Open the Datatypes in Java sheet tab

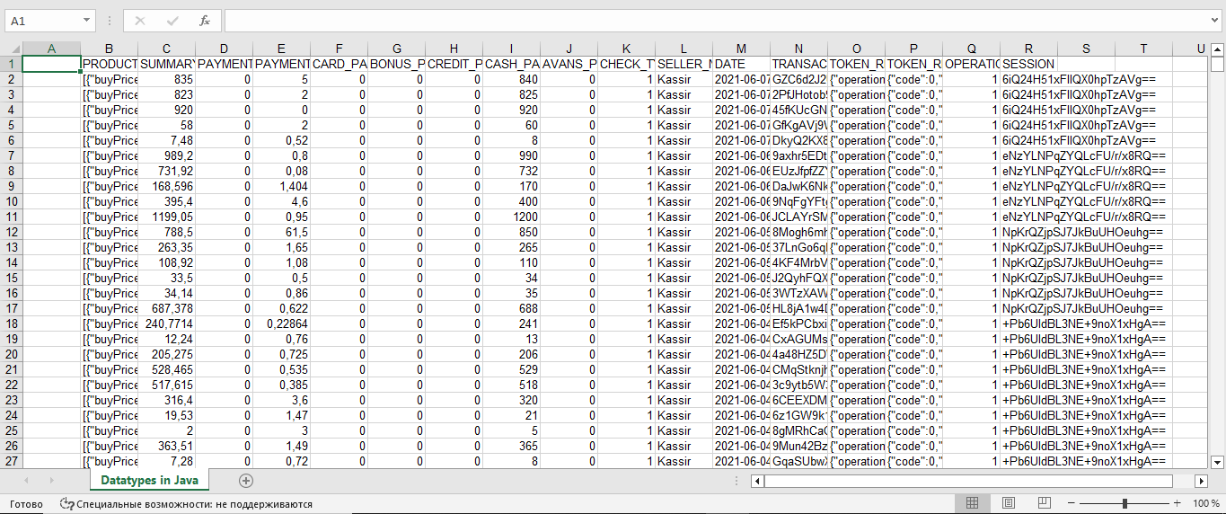(x=149, y=481)
